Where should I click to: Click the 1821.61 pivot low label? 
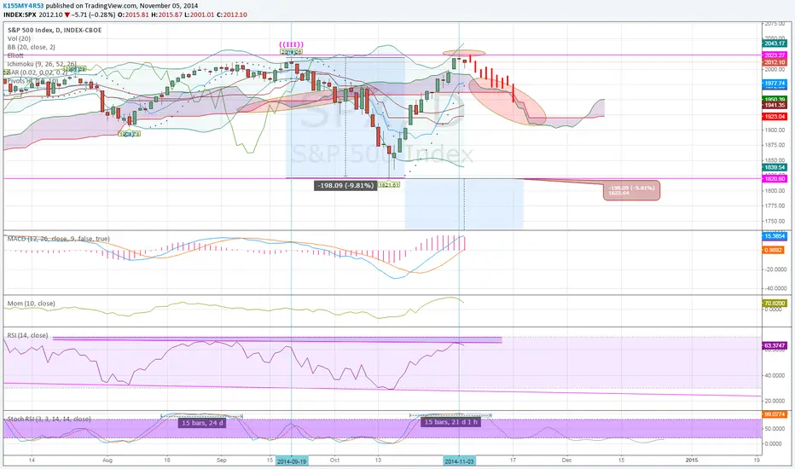pyautogui.click(x=389, y=185)
